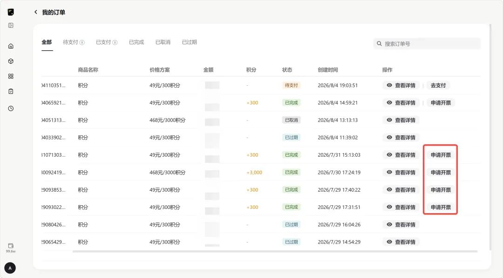Switch to the 待支付 tab
This screenshot has height=278, width=503.
coord(71,42)
